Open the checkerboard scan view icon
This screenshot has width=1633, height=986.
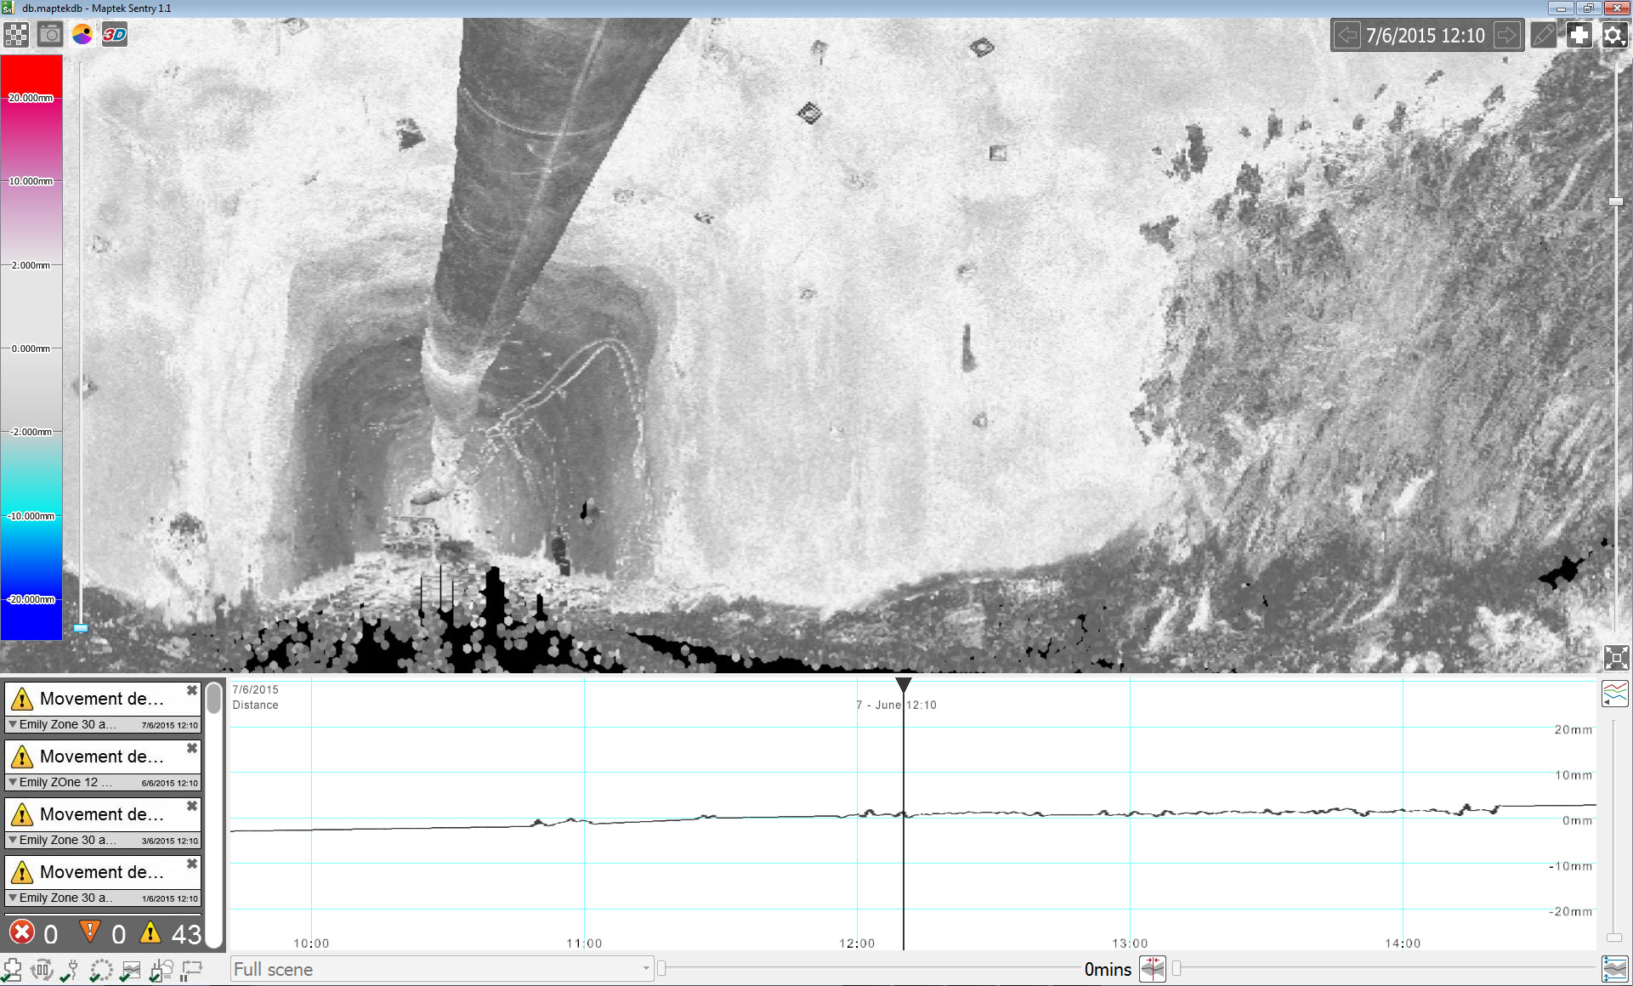click(x=14, y=35)
